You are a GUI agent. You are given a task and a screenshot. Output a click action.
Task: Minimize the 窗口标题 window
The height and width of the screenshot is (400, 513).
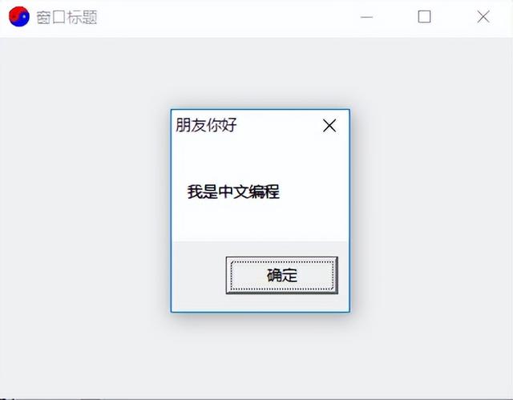point(366,17)
